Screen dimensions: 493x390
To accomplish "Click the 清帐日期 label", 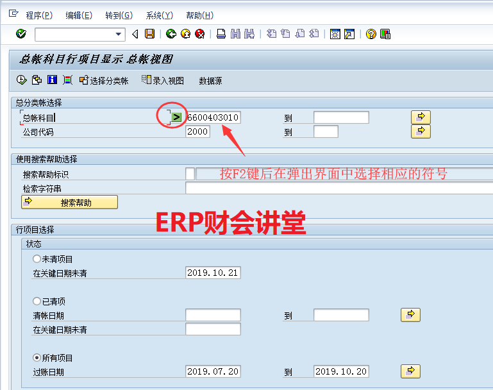I will point(49,316).
